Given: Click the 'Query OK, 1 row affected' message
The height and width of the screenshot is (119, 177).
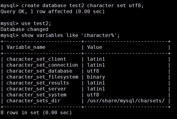Looking at the screenshot, I should (x=53, y=12).
